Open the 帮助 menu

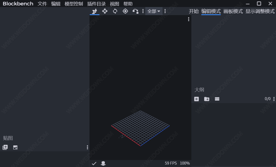128,4
